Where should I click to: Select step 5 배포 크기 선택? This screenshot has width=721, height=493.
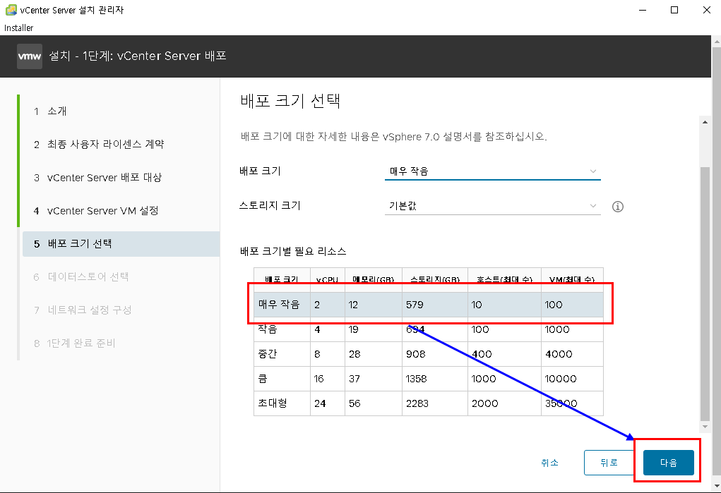coord(121,244)
